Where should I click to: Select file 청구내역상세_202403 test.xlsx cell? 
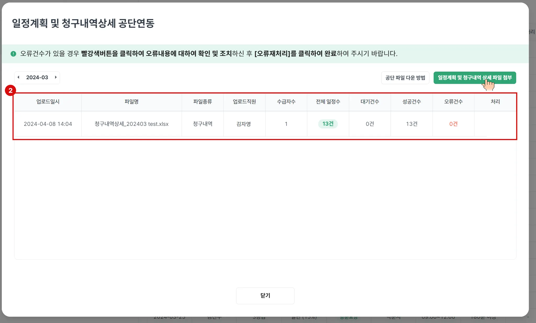131,124
